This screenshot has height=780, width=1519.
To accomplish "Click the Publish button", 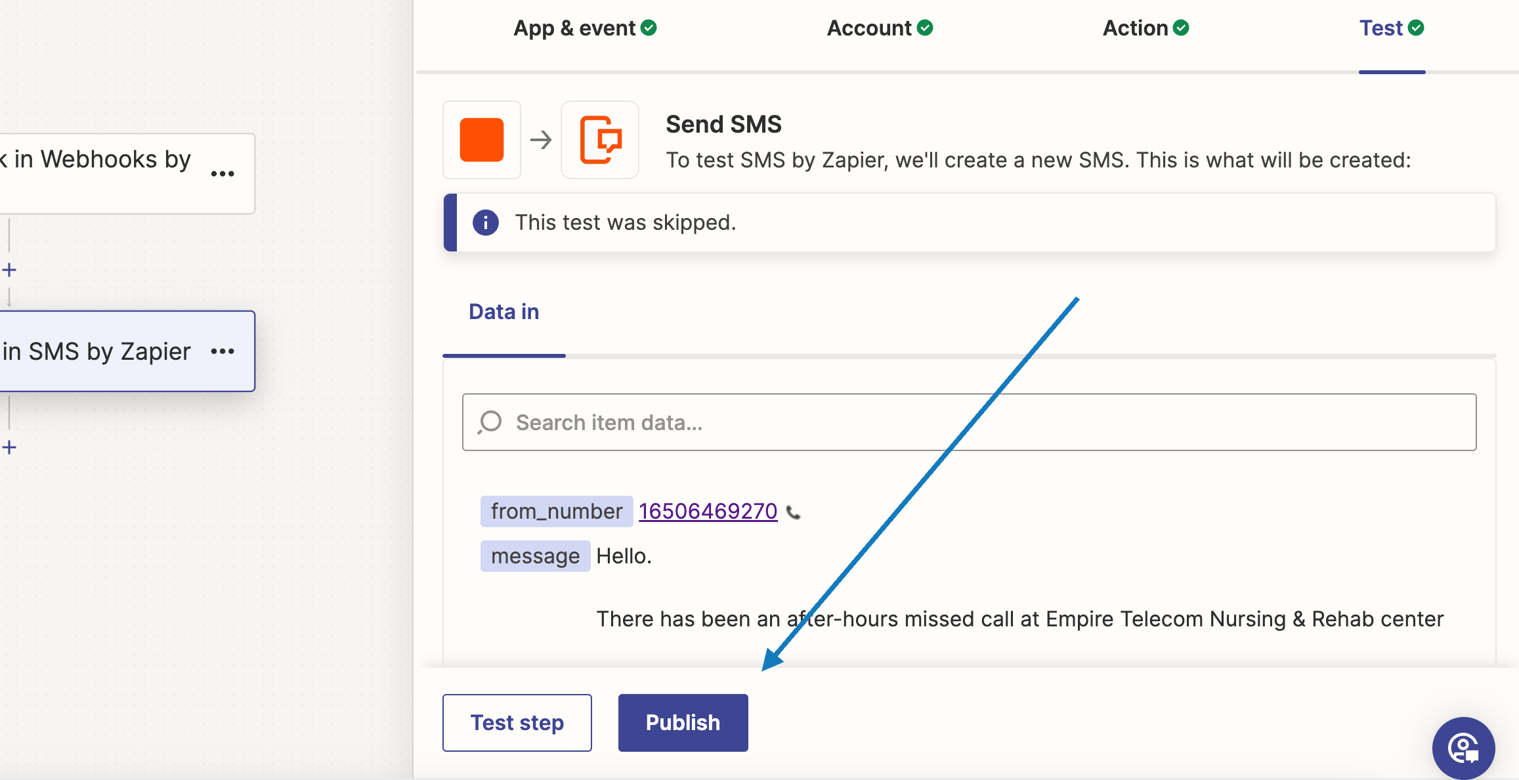I will (683, 722).
